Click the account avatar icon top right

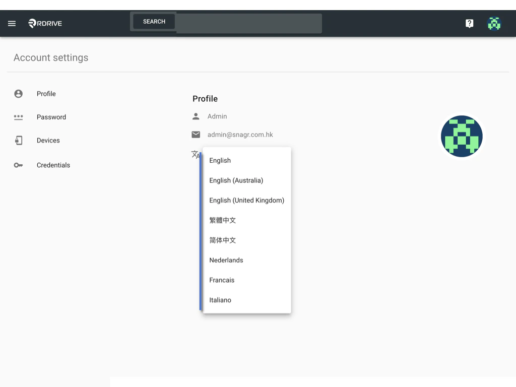tap(494, 23)
